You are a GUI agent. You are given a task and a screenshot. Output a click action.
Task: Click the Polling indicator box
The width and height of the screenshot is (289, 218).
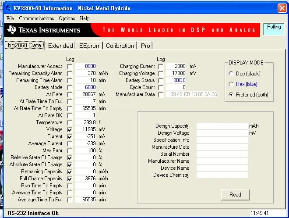(274, 29)
